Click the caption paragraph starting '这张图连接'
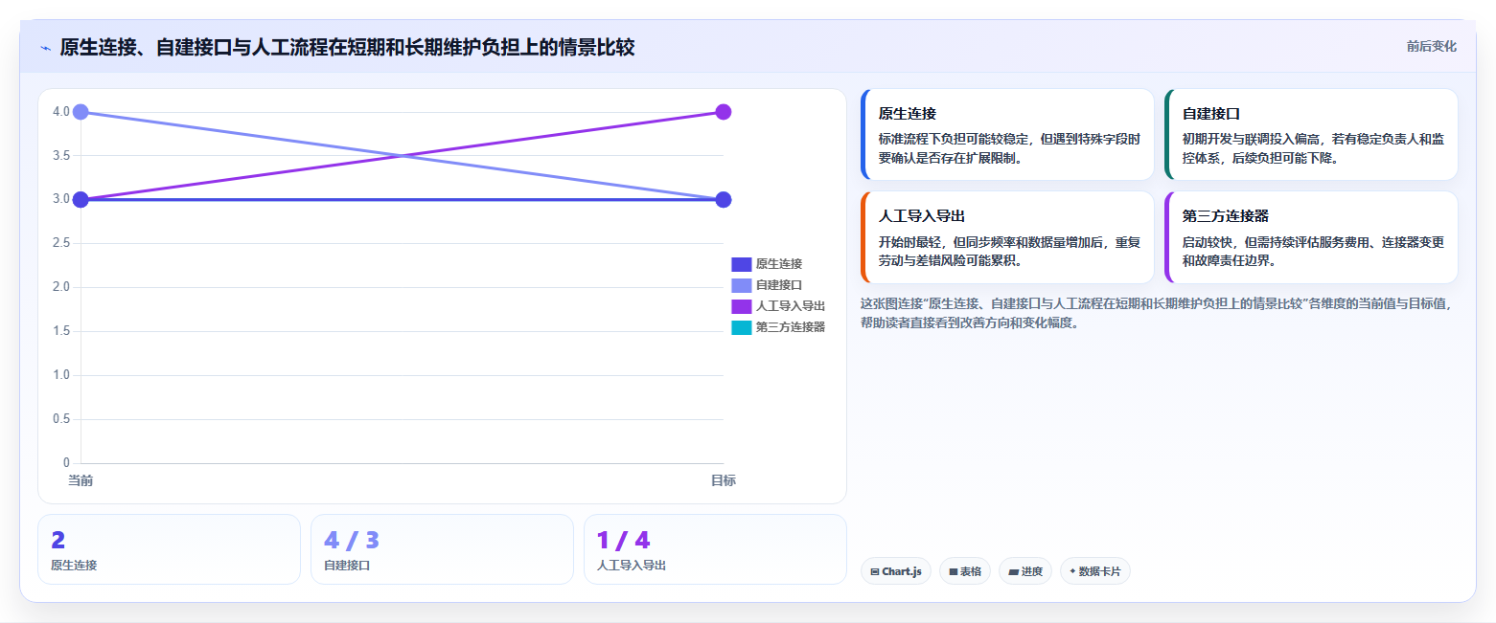The height and width of the screenshot is (623, 1496). point(1158,313)
